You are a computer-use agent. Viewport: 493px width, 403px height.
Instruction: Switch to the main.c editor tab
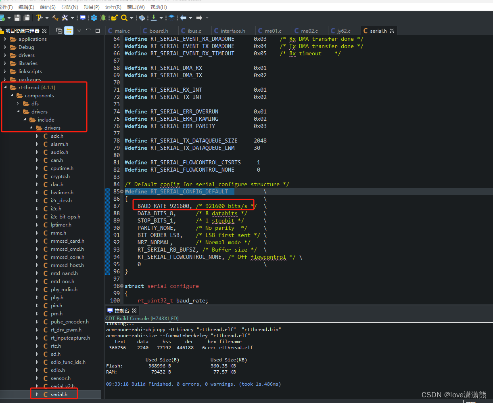123,30
